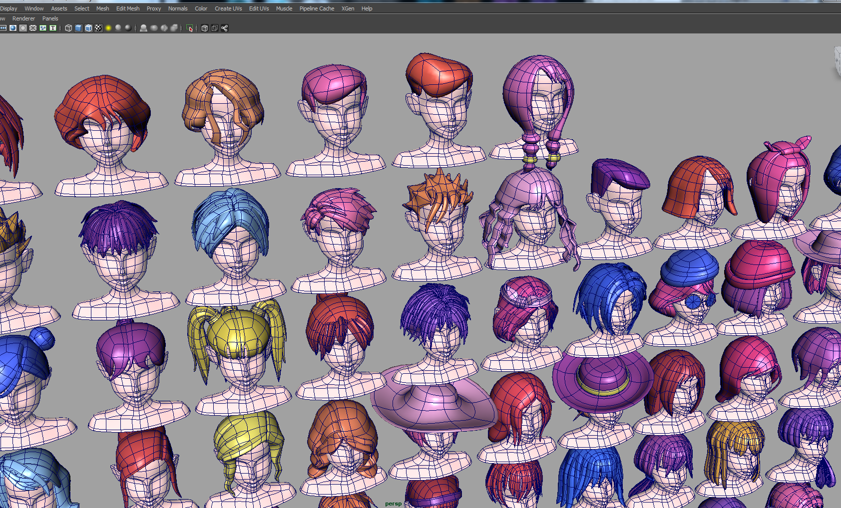Select the wide-brimmed pink sun hat model

point(433,404)
